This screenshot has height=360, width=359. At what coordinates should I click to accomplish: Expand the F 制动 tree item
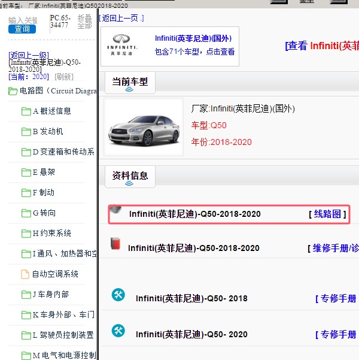[x=43, y=192]
